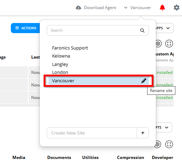Click the pencil icon to rename Vancouver

[x=144, y=81]
